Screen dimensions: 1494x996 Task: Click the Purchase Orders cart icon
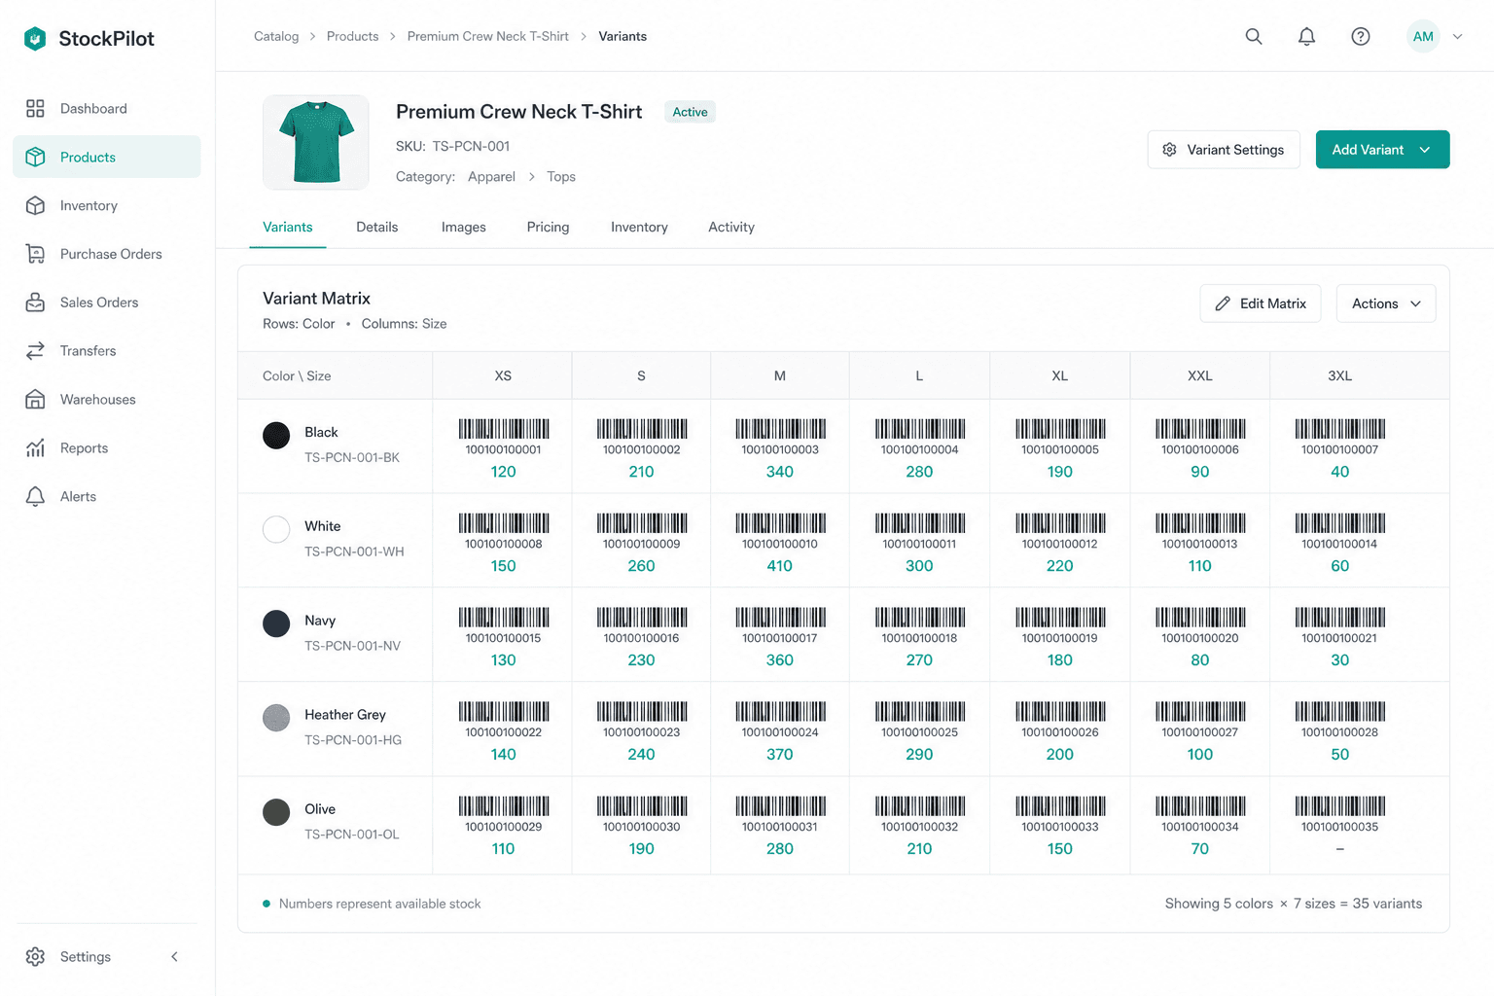pyautogui.click(x=35, y=254)
